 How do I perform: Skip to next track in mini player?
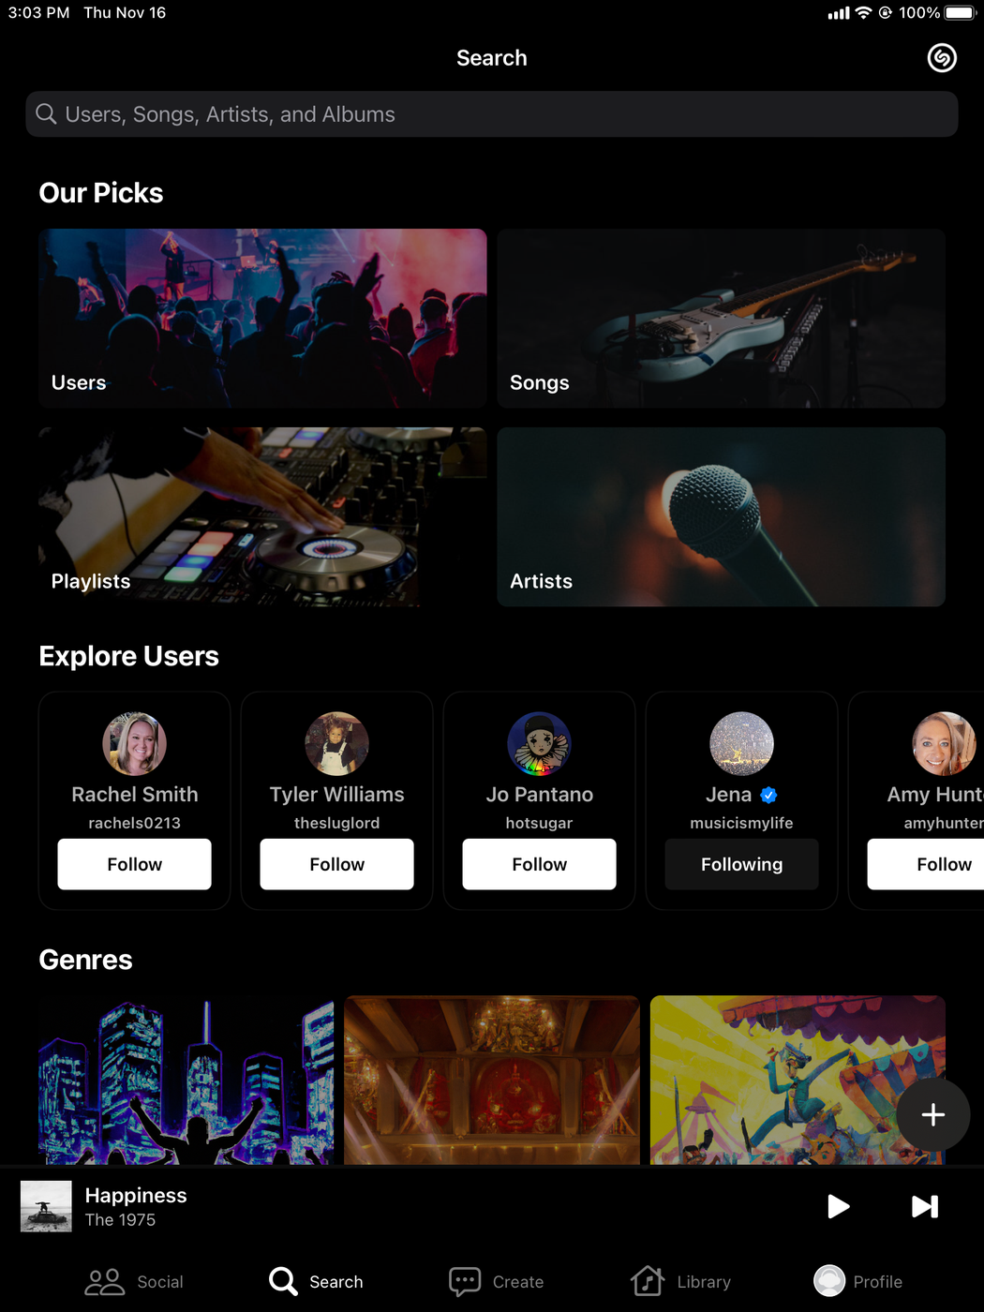point(925,1206)
